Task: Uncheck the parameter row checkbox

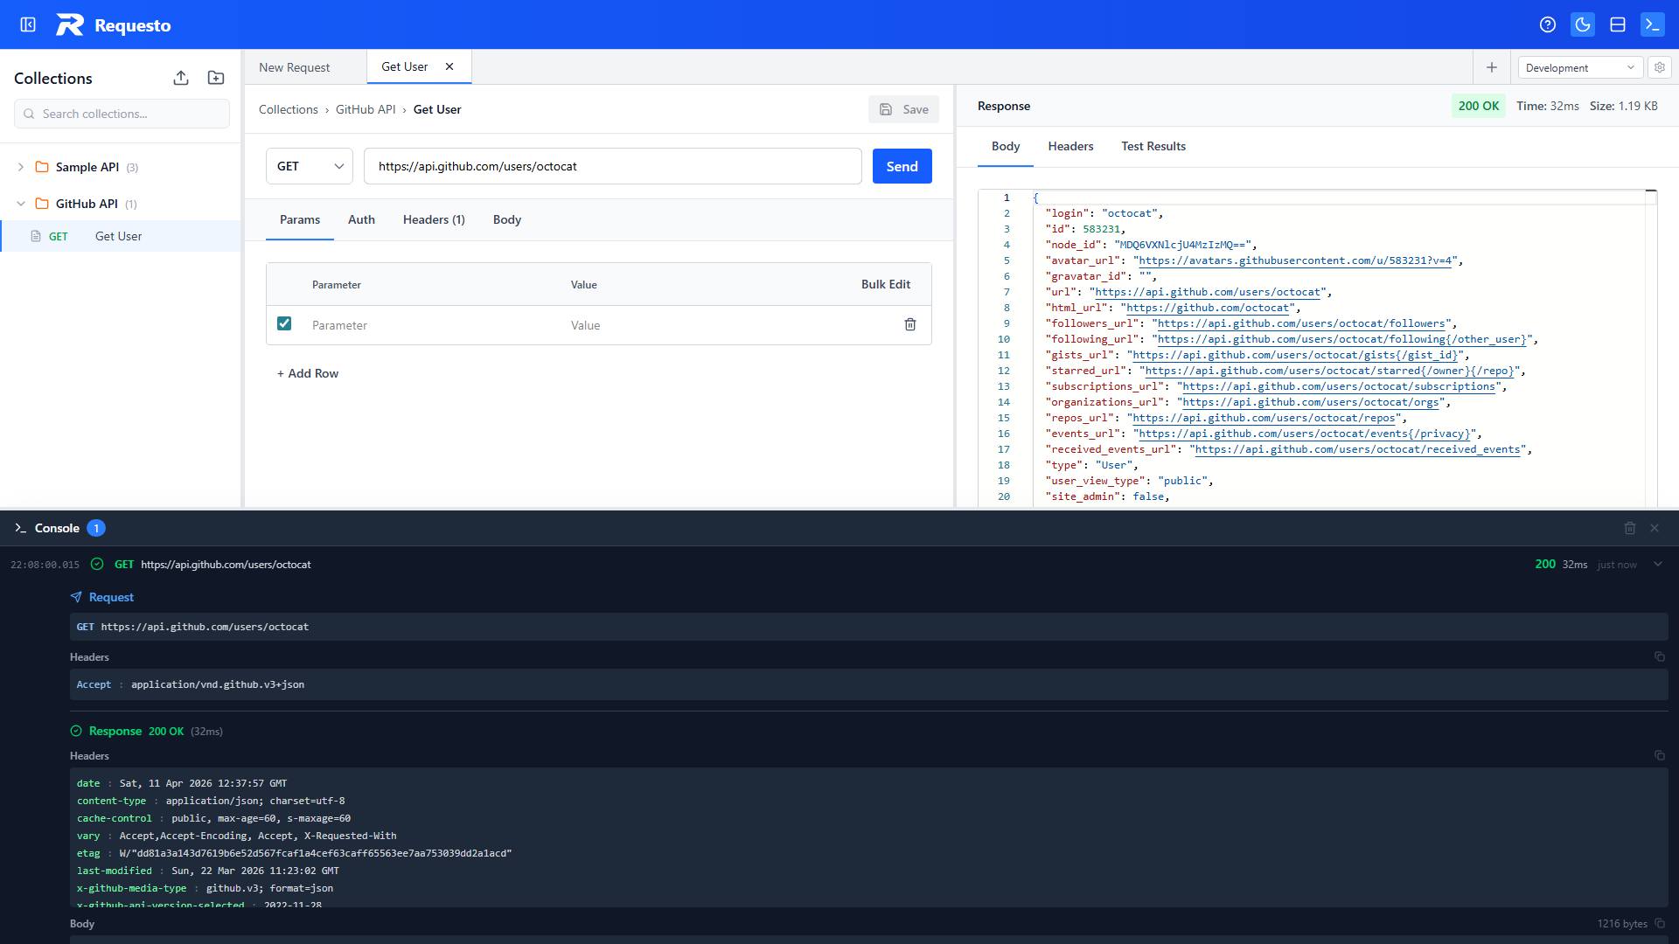Action: [284, 323]
